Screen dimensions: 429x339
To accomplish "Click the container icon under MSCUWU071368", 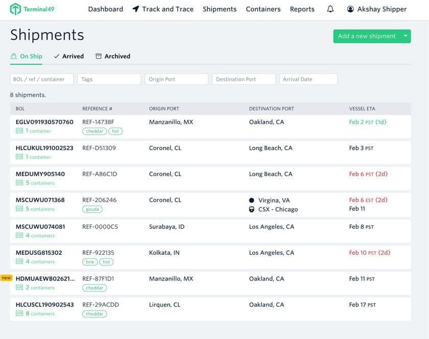I will click(x=19, y=209).
